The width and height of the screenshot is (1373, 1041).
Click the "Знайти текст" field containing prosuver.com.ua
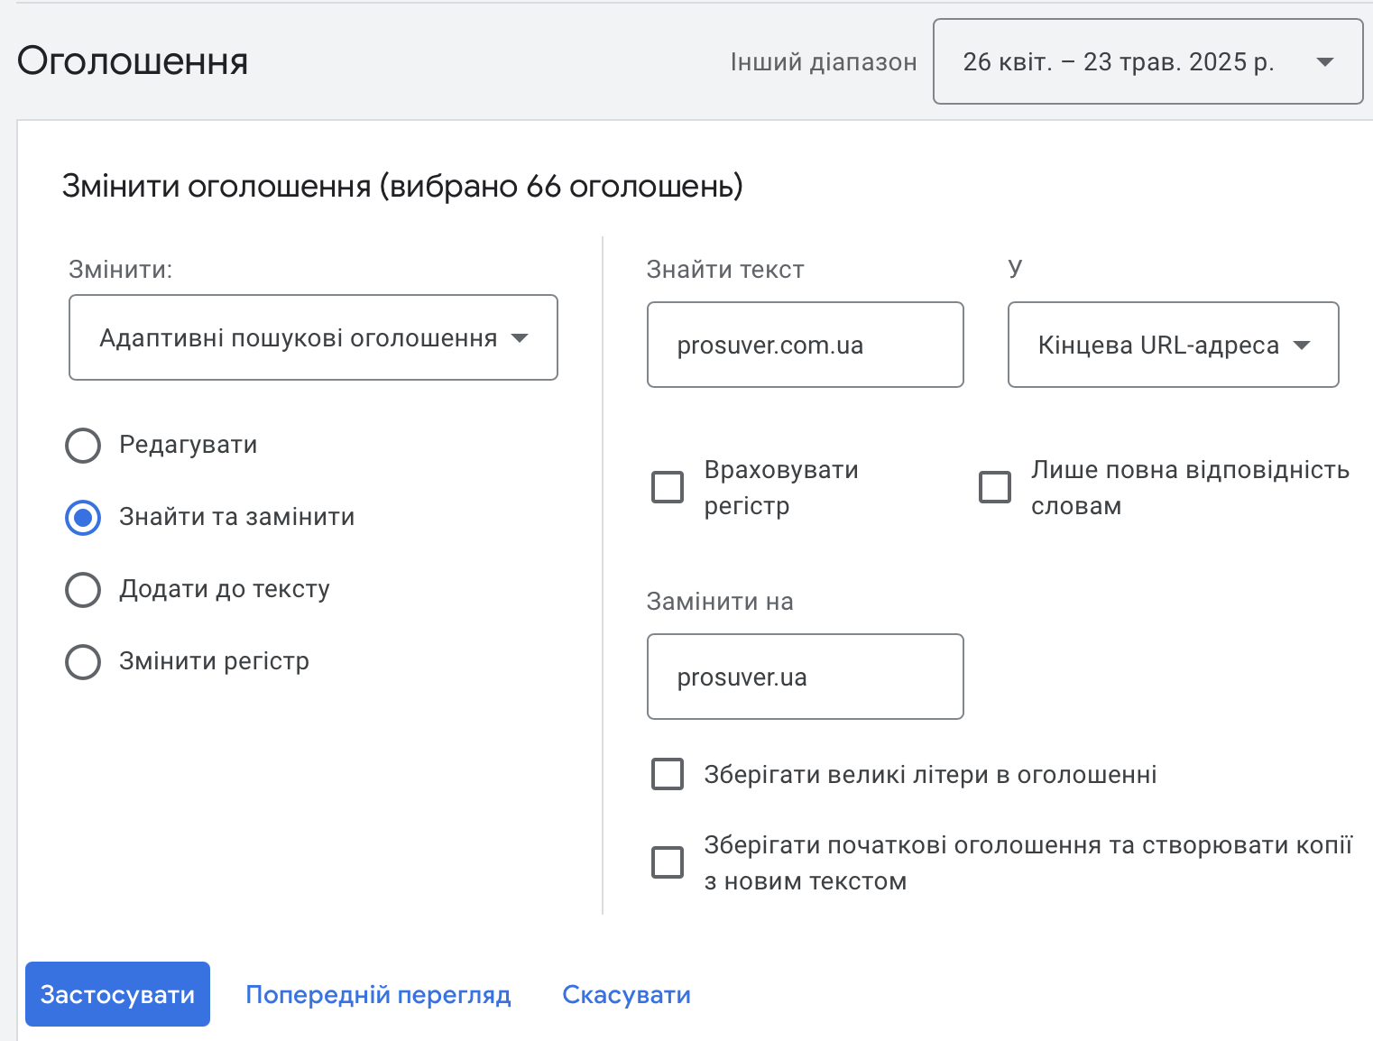[805, 345]
